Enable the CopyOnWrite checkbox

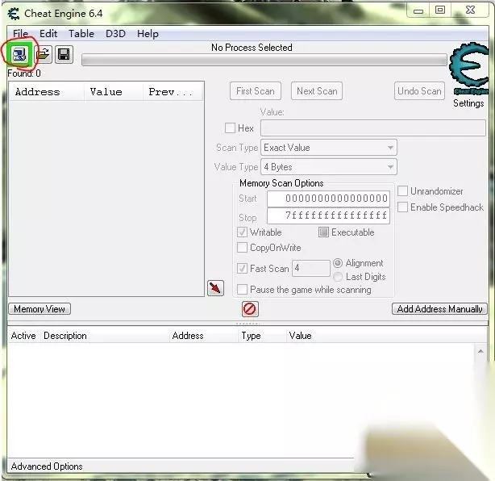(242, 248)
